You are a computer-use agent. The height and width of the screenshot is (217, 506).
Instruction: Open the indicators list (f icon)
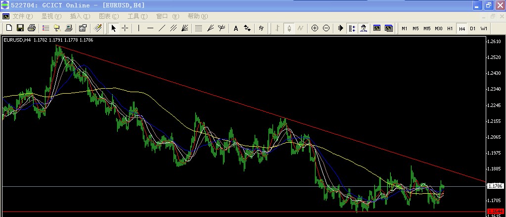pos(261,28)
